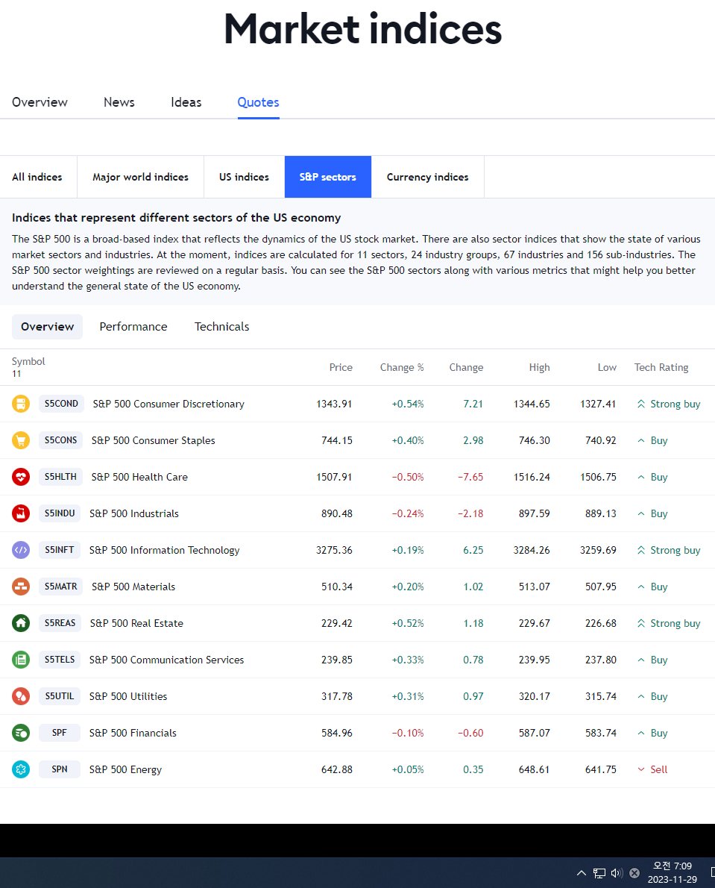Open S&P 500 Financials link
Screen dimensions: 715x888
tap(133, 733)
